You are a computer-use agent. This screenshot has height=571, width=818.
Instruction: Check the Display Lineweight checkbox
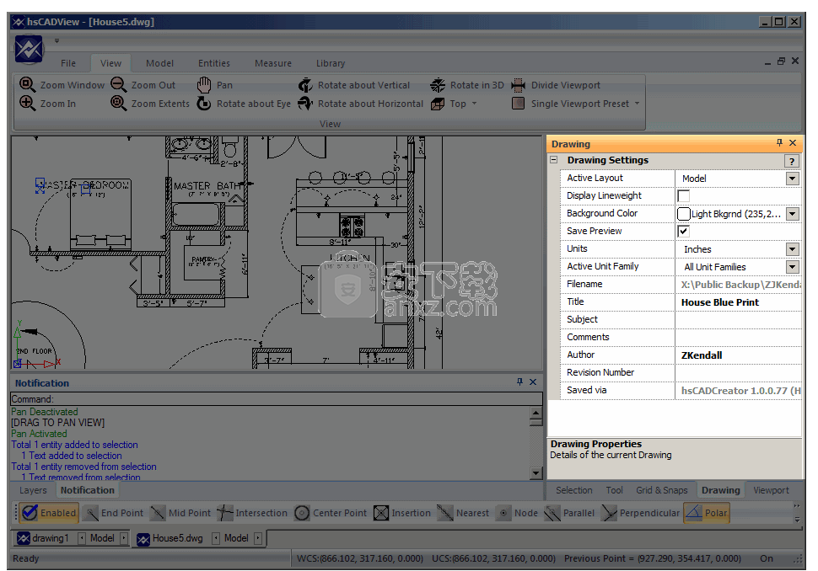click(x=683, y=196)
